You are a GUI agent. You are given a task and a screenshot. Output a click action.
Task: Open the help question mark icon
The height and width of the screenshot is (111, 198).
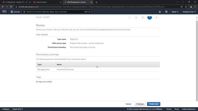click(166, 12)
